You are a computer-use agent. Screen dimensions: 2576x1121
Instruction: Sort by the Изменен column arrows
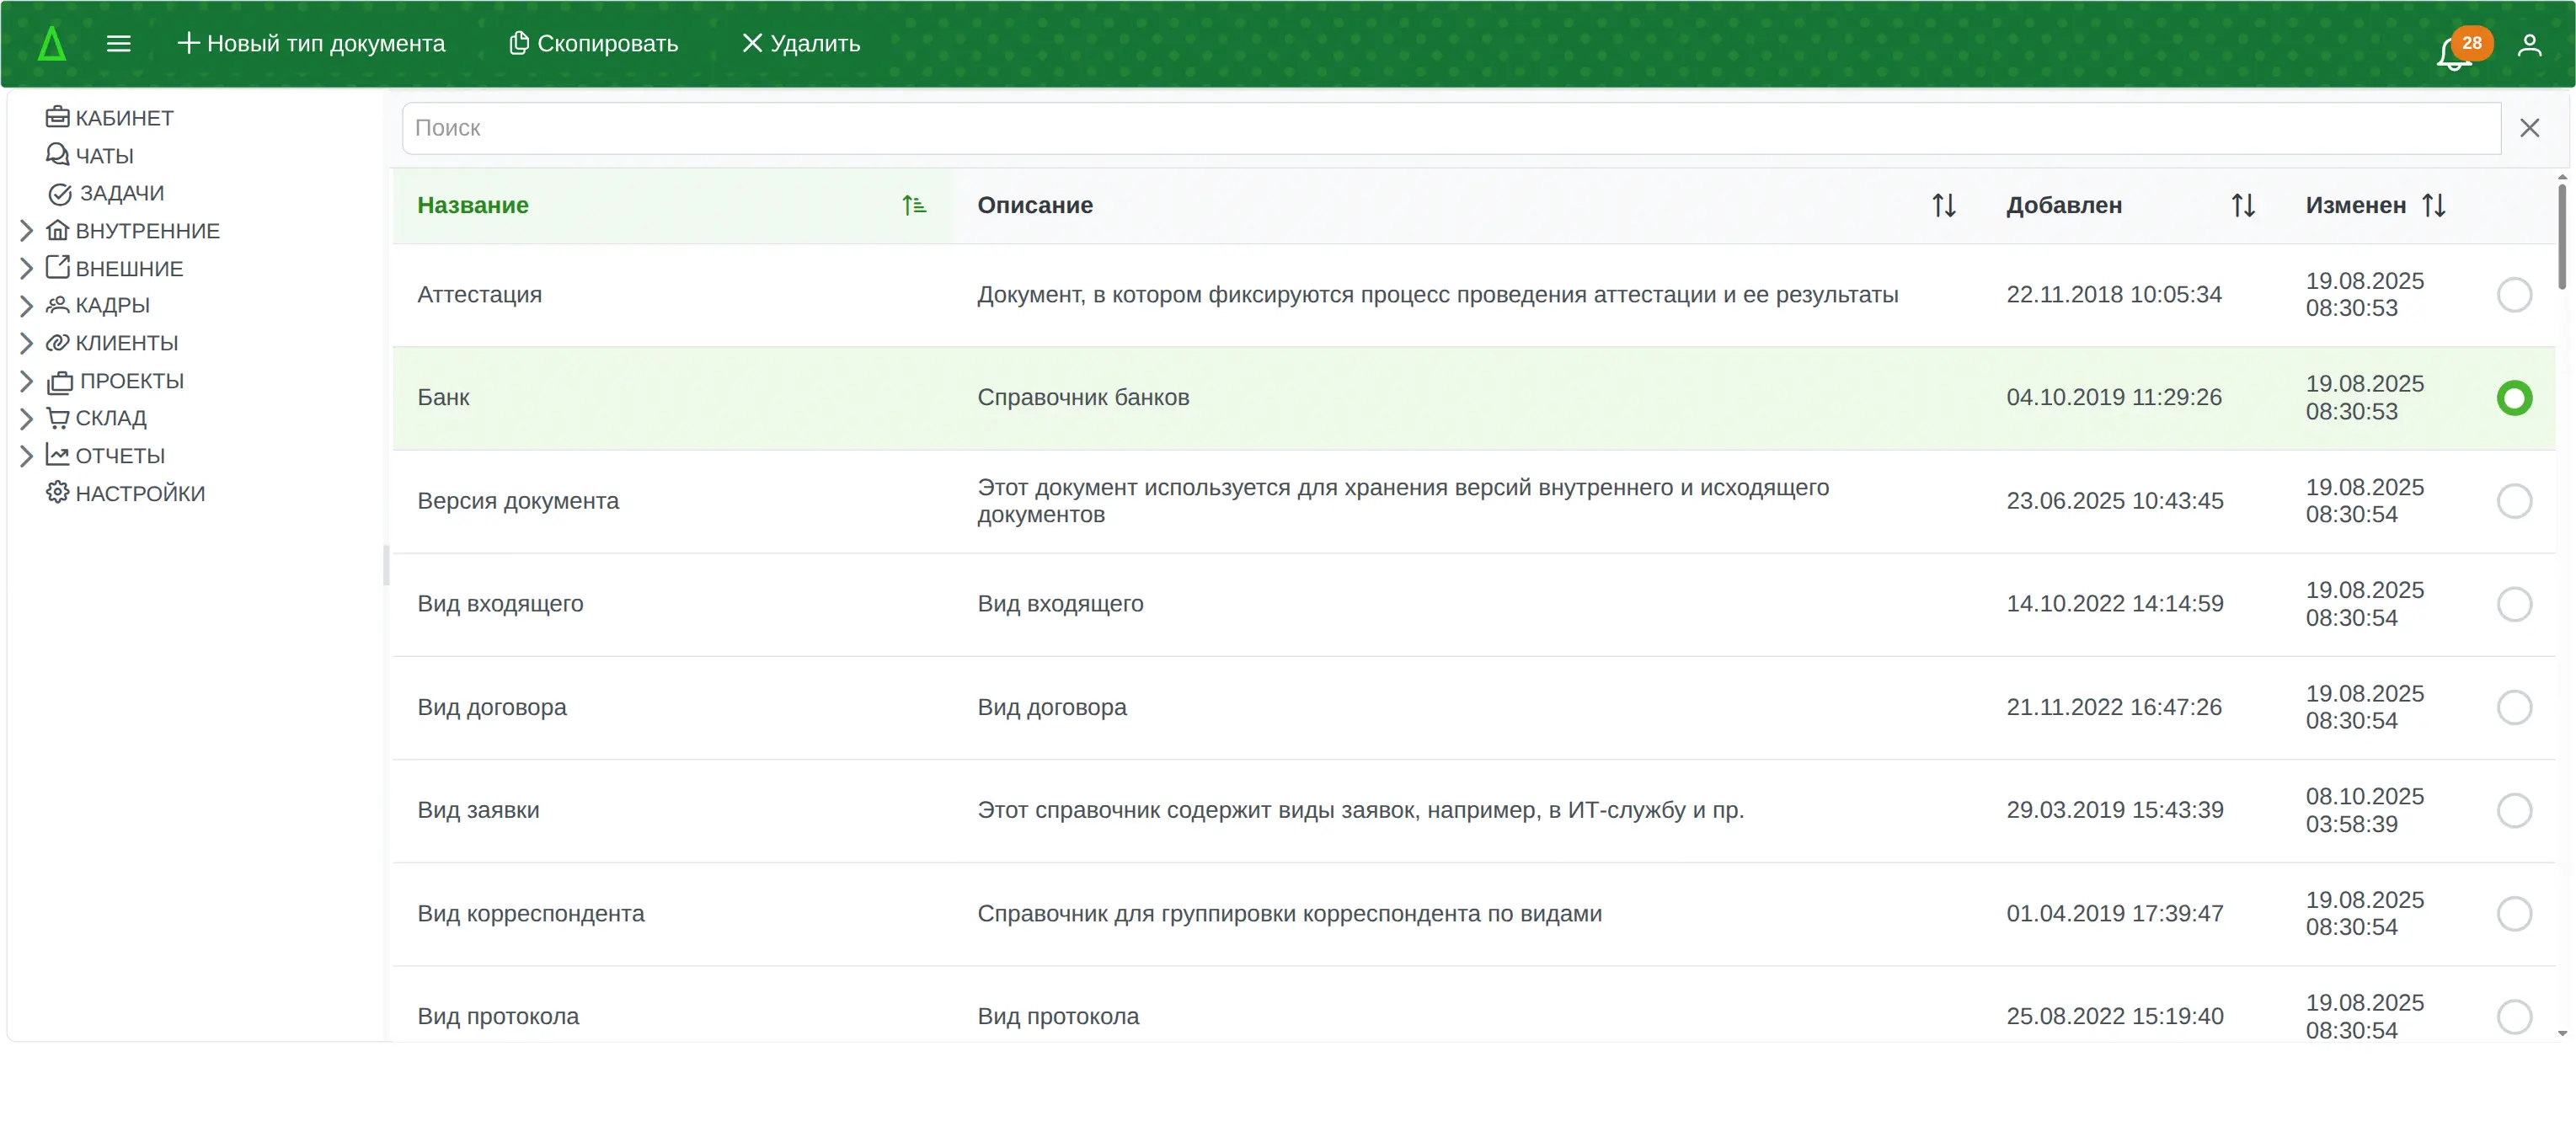(x=2433, y=205)
